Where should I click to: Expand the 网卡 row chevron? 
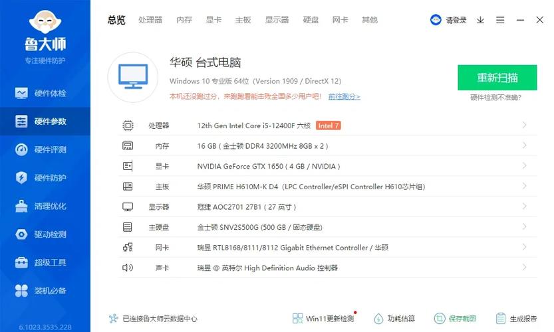point(524,247)
